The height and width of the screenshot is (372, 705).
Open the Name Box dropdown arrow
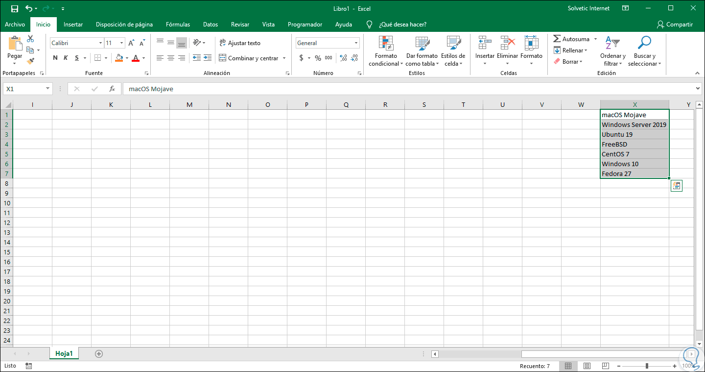pos(47,89)
